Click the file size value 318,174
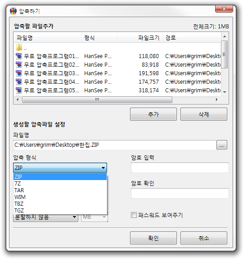This screenshot has height=262, width=243. click(148, 90)
